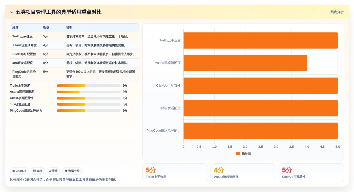Viewport: 354px width, 192px height.
Task: Click the Asana流程清晰度 chart bar
Action: pyautogui.click(x=245, y=63)
